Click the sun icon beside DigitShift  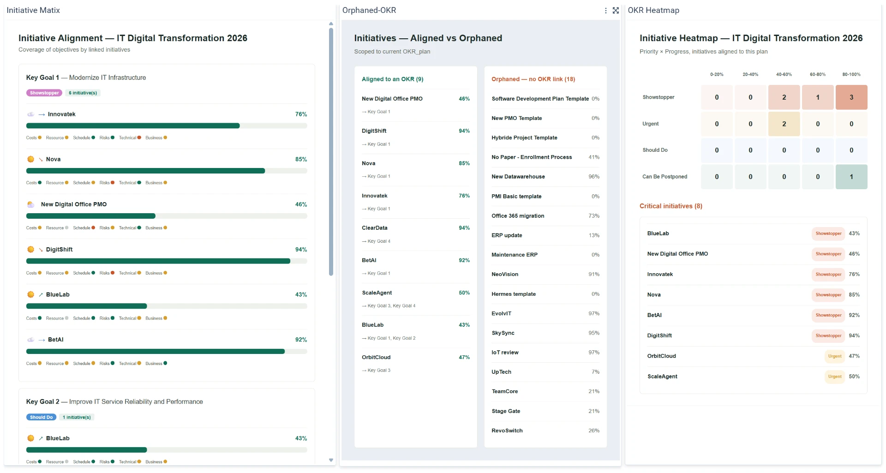click(x=30, y=250)
